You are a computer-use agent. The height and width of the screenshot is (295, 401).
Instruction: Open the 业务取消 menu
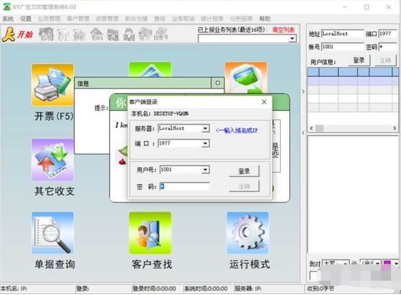click(x=183, y=18)
